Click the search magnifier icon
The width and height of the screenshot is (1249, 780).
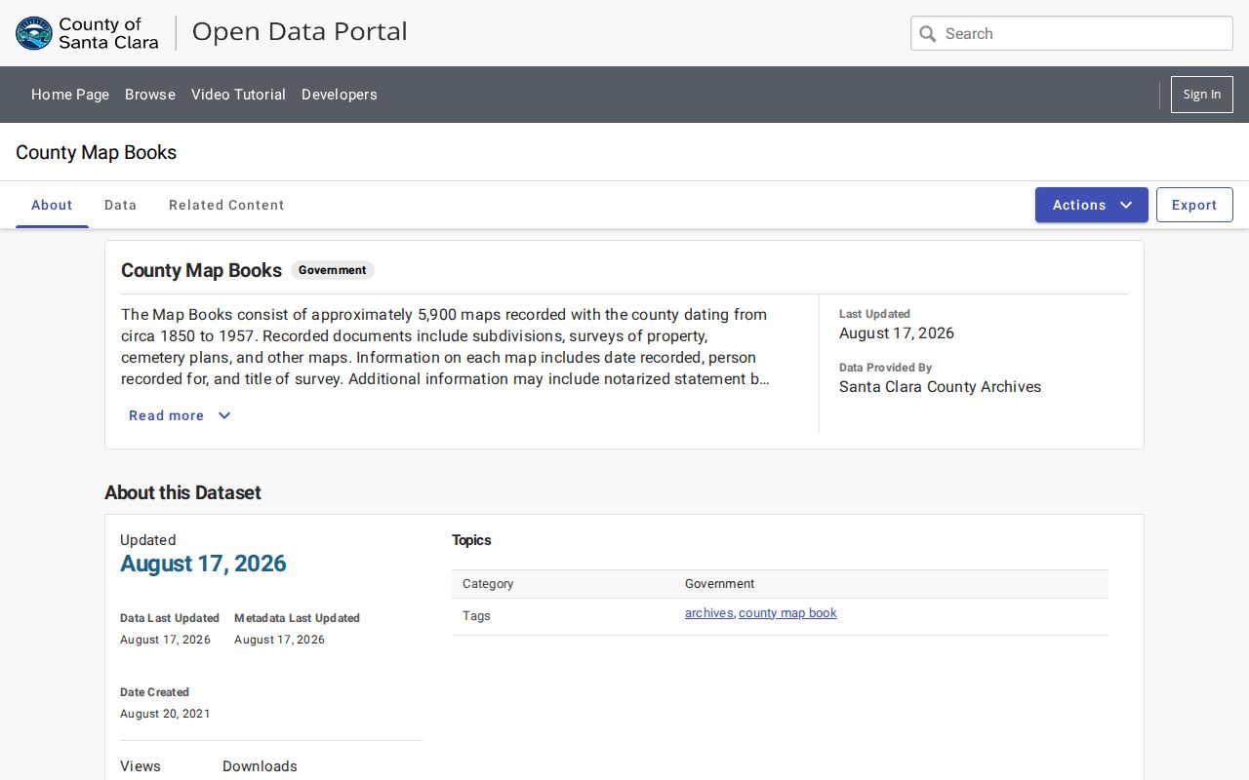pyautogui.click(x=928, y=34)
